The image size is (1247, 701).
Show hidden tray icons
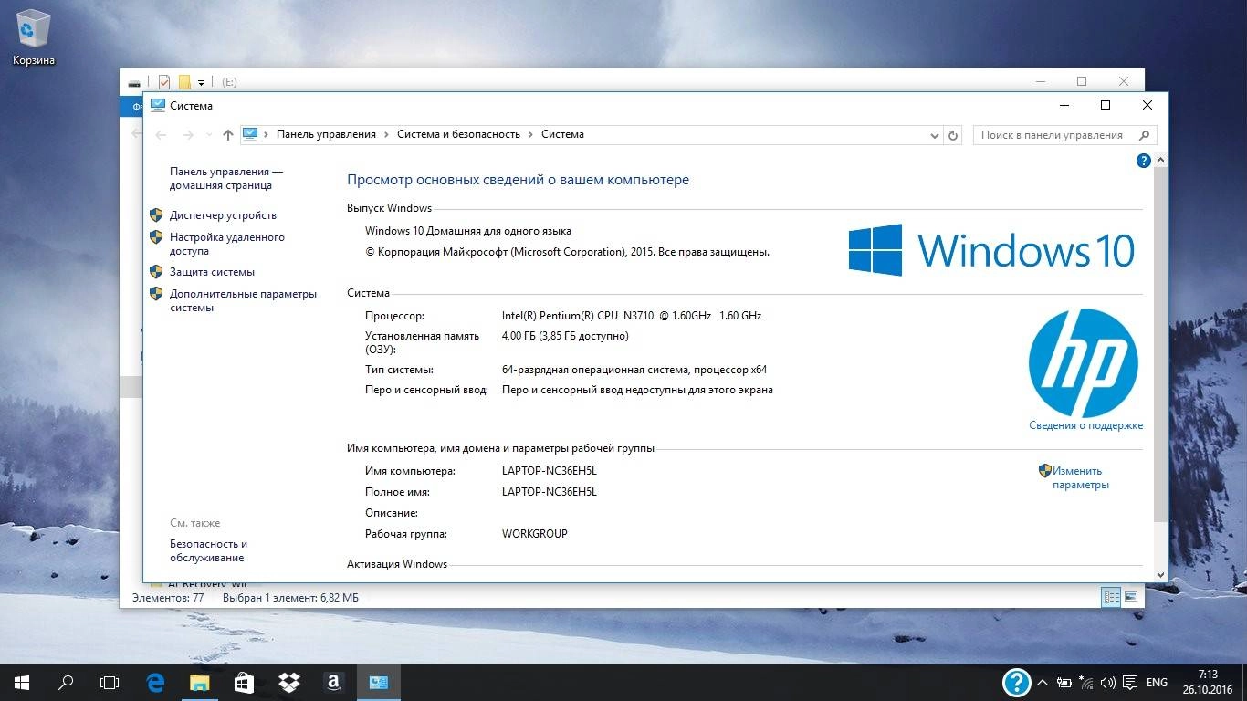(1042, 682)
